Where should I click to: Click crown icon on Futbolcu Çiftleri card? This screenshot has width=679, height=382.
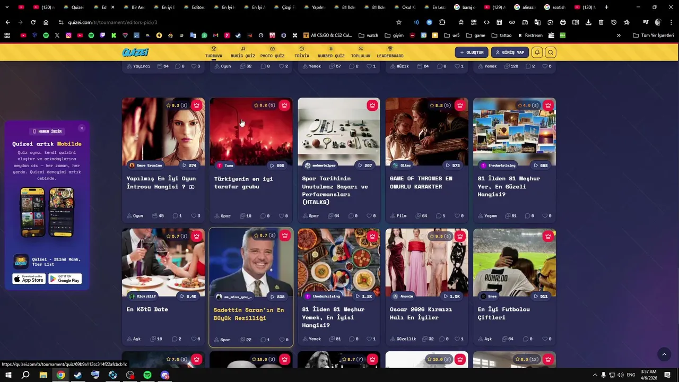click(x=548, y=236)
